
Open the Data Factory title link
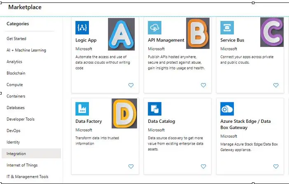click(89, 121)
